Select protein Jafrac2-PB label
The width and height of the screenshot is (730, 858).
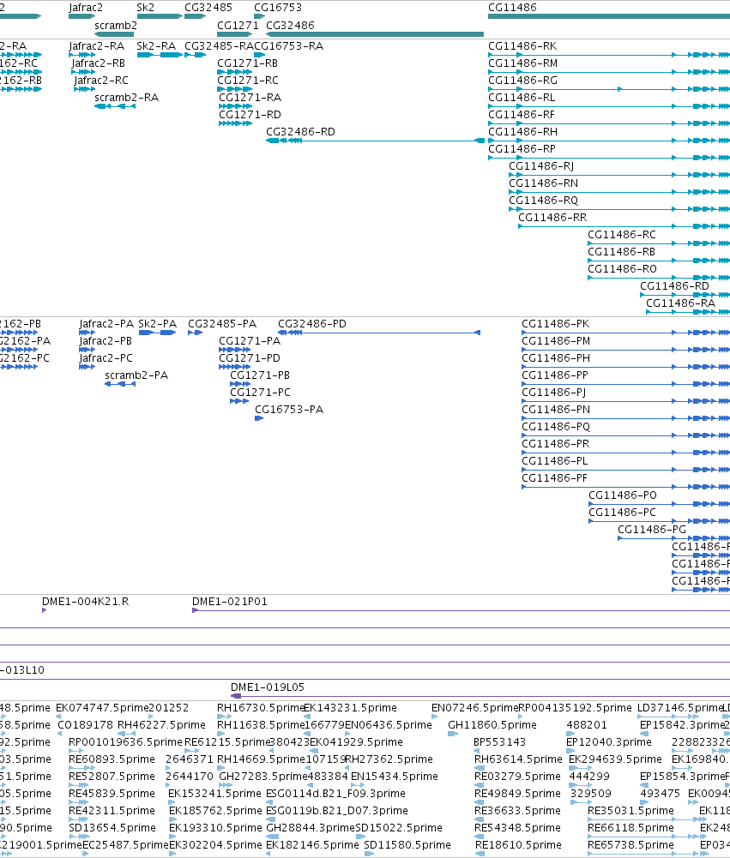tap(106, 341)
